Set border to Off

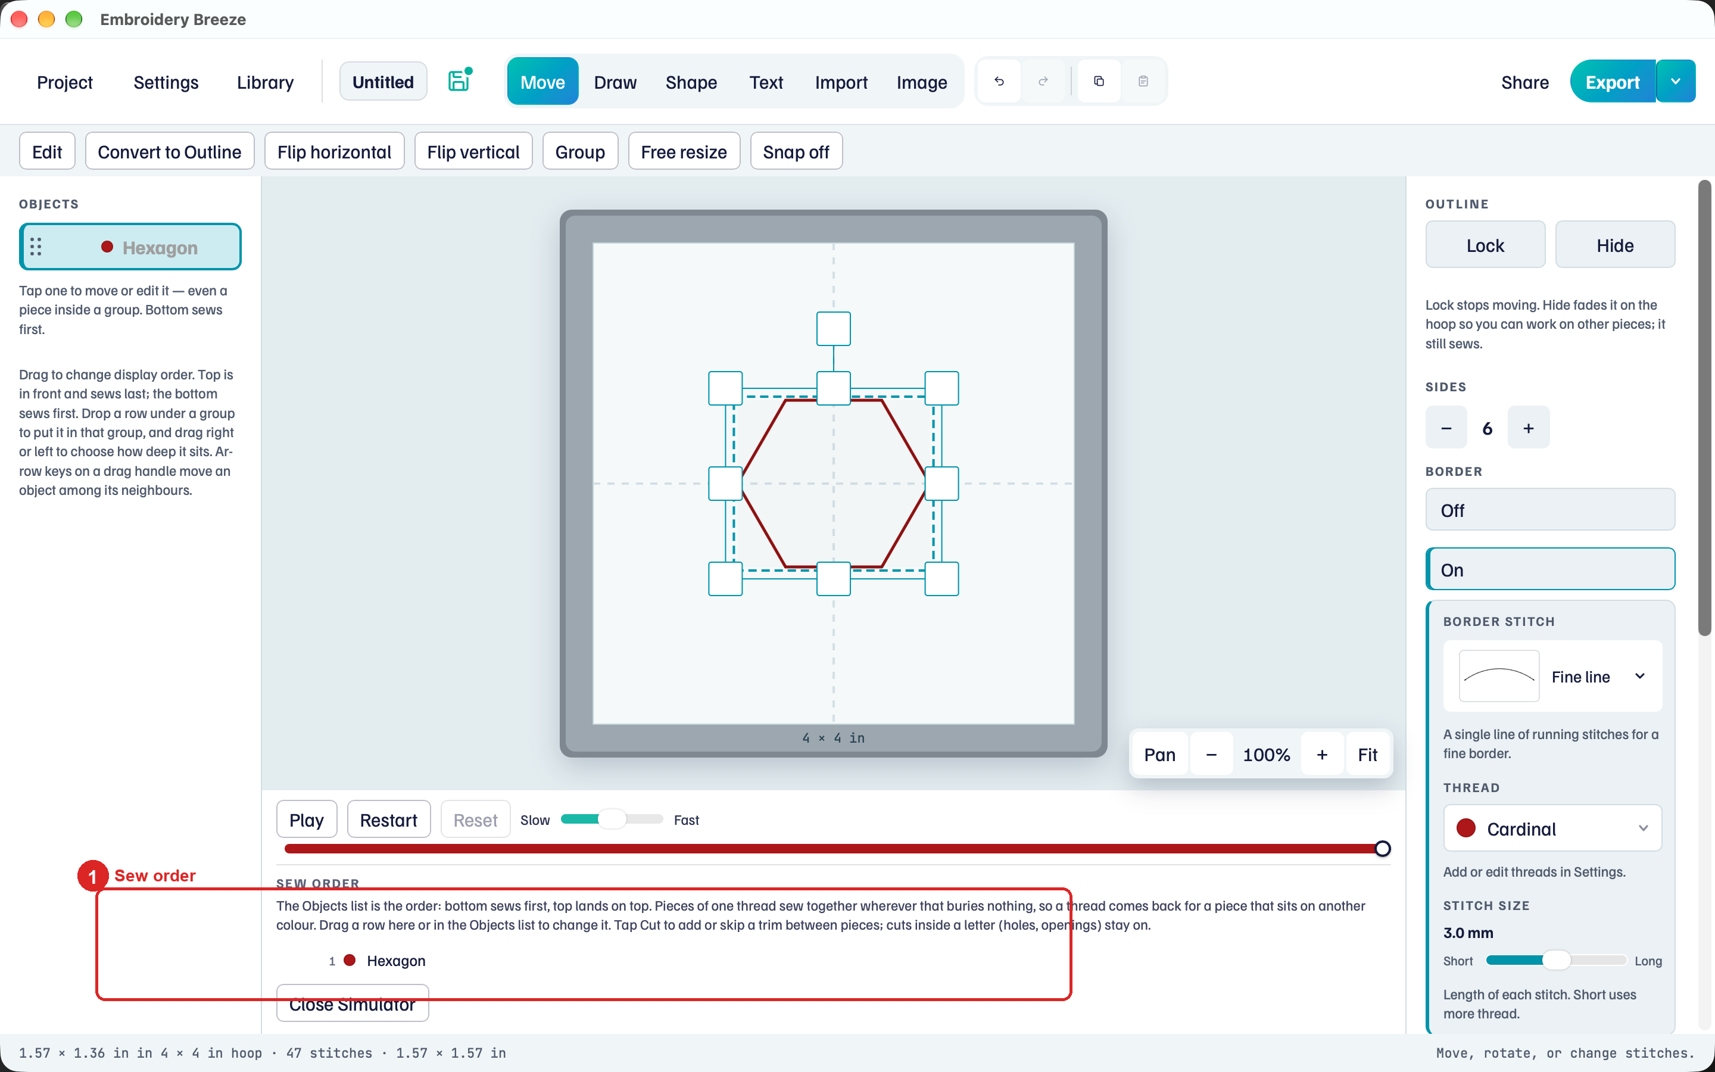[x=1550, y=510]
